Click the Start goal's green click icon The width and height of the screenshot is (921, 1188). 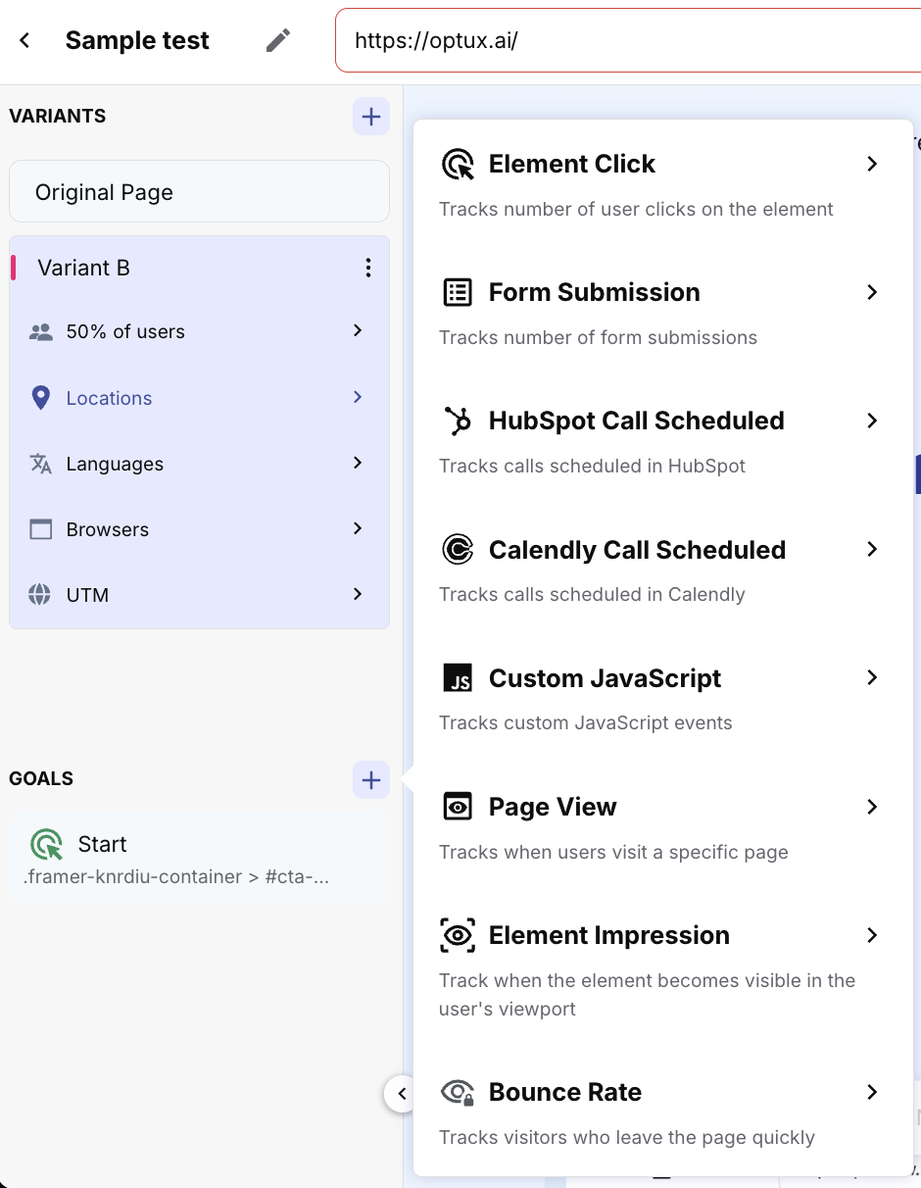point(46,844)
